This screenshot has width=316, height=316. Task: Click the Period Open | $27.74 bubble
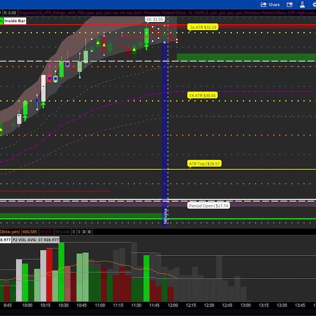tap(209, 206)
